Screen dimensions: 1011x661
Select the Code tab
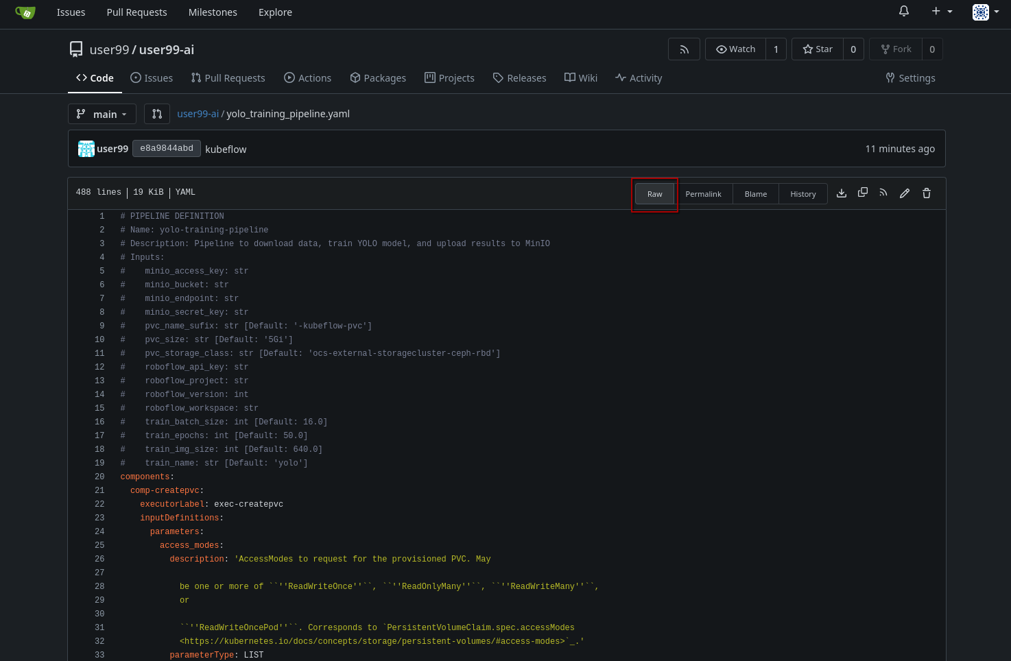pos(95,78)
